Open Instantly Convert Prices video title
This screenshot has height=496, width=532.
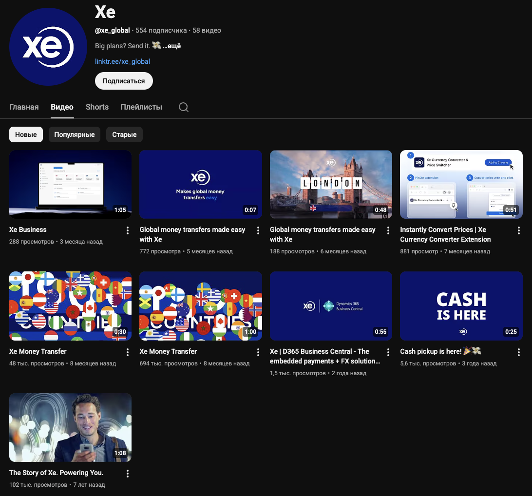click(x=445, y=234)
